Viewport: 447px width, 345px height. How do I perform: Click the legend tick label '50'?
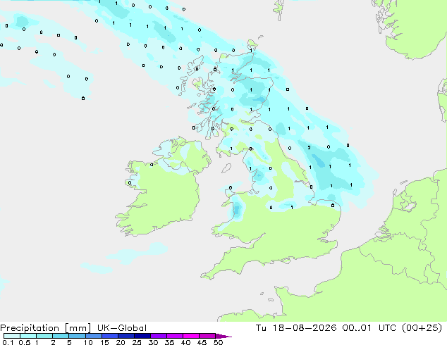[x=218, y=342]
